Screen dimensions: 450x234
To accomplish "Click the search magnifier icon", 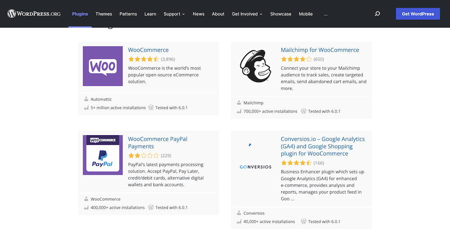I will pos(378,14).
